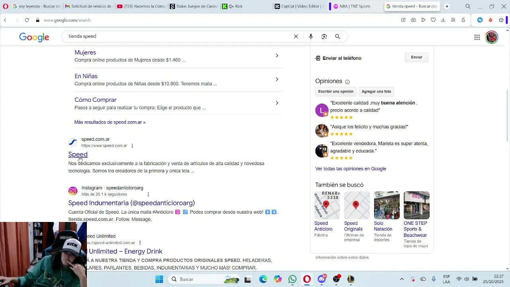Open Más resultados de speed.com.ar link
510x287 pixels.
point(110,122)
